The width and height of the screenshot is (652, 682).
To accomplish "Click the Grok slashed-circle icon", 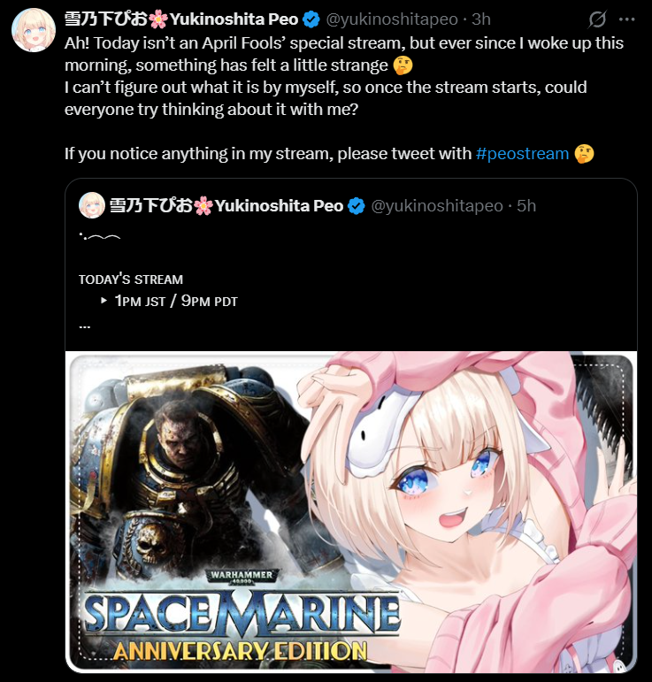I will [597, 19].
